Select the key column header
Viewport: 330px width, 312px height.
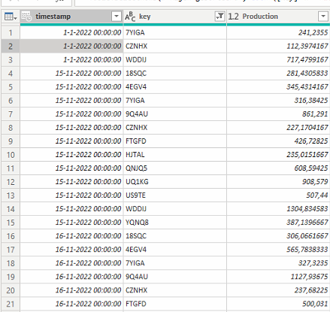pos(175,17)
